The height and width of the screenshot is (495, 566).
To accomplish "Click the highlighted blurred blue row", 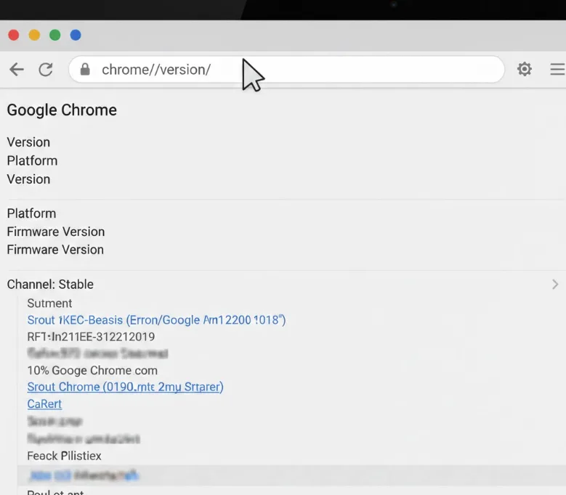I will (x=83, y=476).
